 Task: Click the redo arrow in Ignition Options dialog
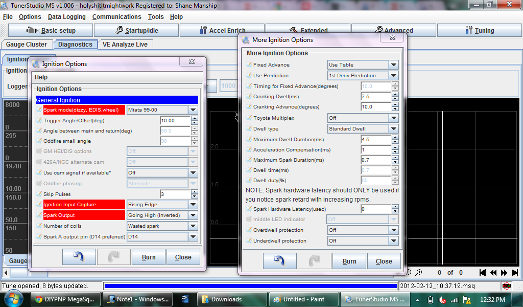[x=114, y=257]
